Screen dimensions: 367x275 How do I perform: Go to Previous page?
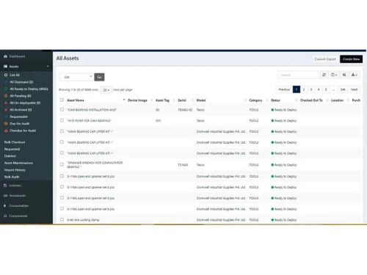284,89
